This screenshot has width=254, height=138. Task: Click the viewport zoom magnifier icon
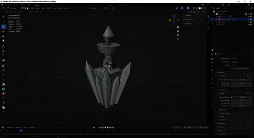[x=178, y=27]
